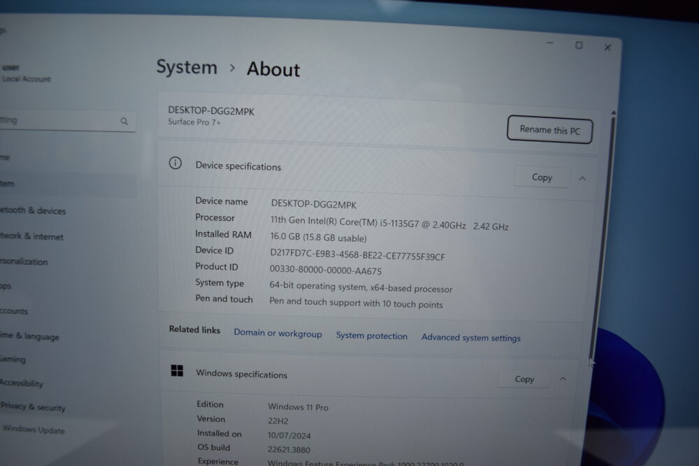Copy the Device specifications

coord(542,177)
